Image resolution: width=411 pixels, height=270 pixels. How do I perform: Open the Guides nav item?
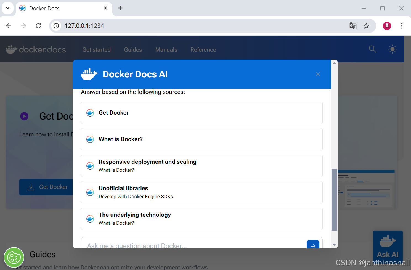[133, 50]
